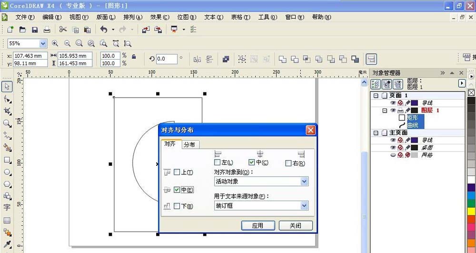Viewport: 476px width, 253px height.
Task: Click the Copy icon
Action: [75, 30]
